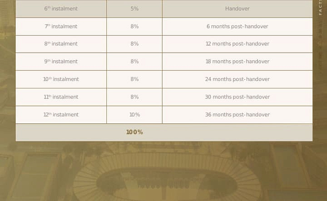The height and width of the screenshot is (201, 327).
Task: Select the 8th instalment label
Action: click(x=61, y=44)
